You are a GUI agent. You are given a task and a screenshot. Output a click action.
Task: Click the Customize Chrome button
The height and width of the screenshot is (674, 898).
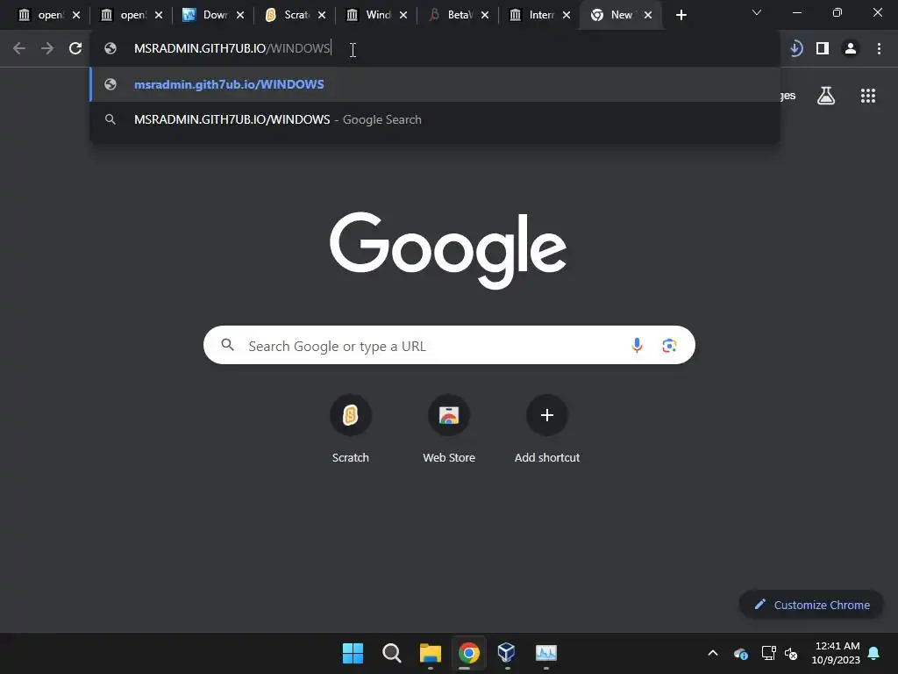pyautogui.click(x=811, y=605)
